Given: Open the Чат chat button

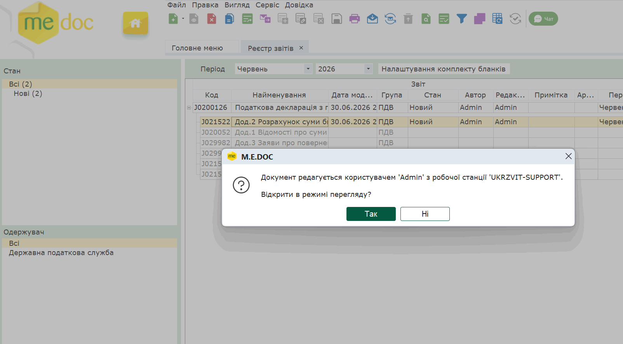Looking at the screenshot, I should pyautogui.click(x=543, y=19).
